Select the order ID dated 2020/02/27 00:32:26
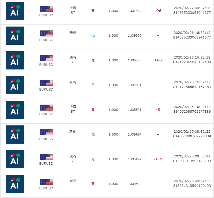Screen dimensions: 214x198 tap(192, 13)
